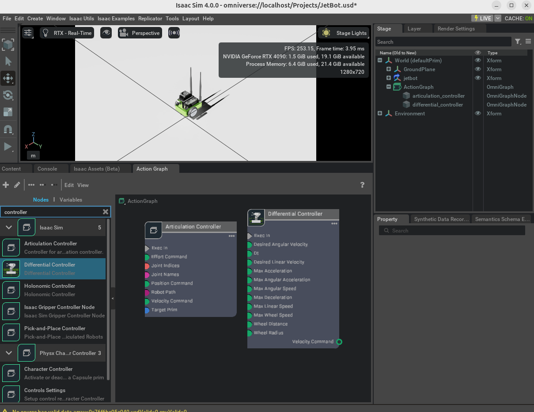Screen dimensions: 534x412
Task: Click the m units button in viewport
Action: point(33,155)
